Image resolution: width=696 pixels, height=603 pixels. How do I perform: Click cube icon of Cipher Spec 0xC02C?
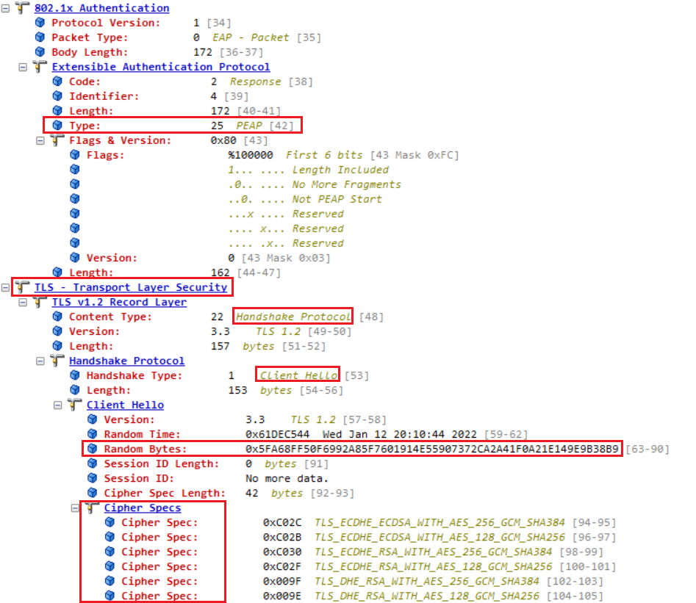pyautogui.click(x=110, y=522)
